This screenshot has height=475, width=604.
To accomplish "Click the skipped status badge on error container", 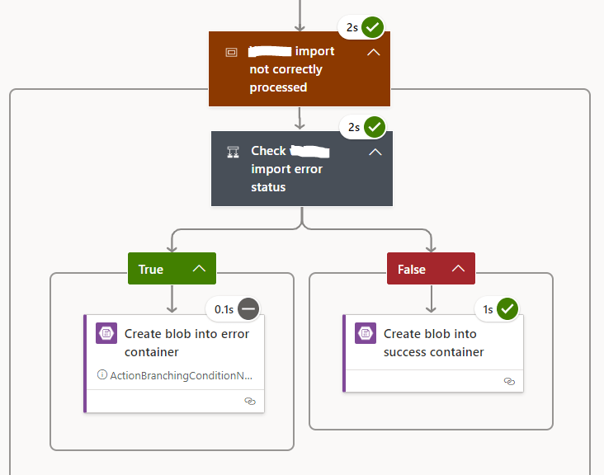I will 248,309.
